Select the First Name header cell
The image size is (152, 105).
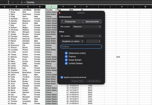(16, 10)
